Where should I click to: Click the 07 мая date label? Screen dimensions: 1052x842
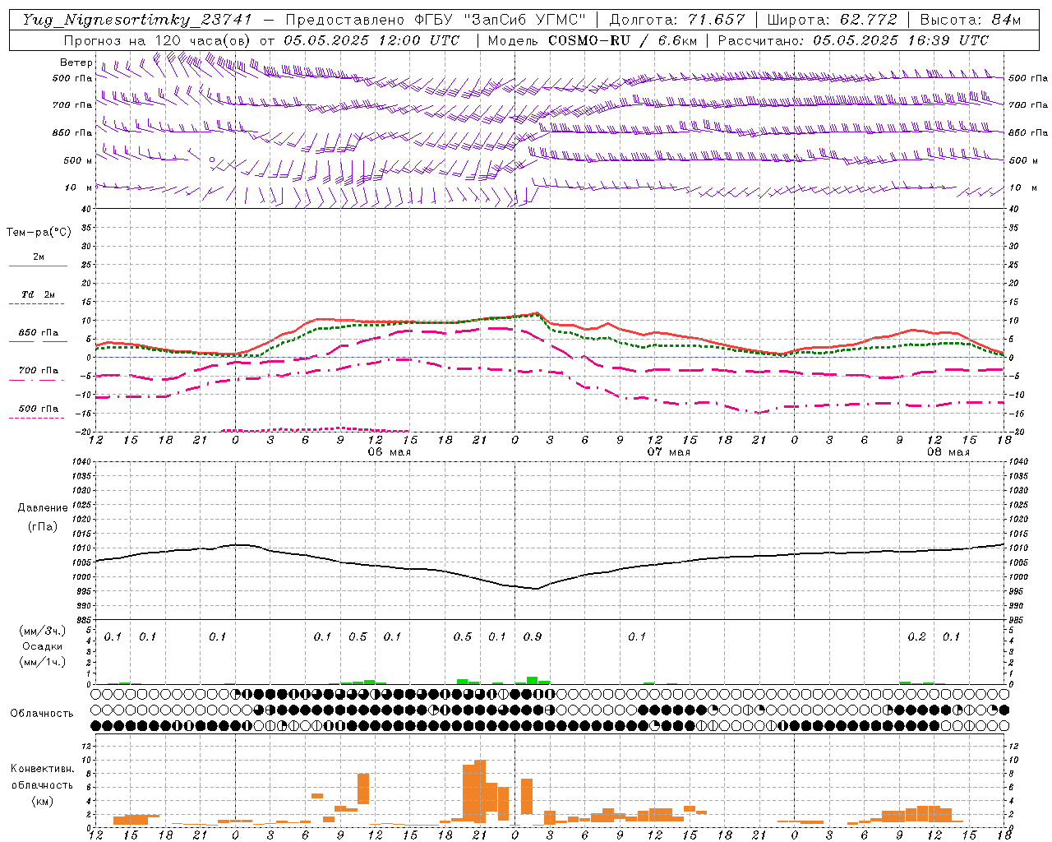point(669,452)
